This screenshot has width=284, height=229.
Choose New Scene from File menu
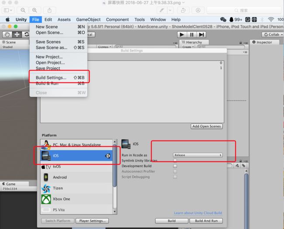(x=59, y=27)
